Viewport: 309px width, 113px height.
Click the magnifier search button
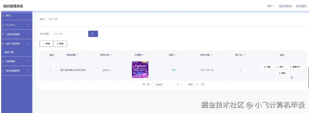click(x=93, y=34)
